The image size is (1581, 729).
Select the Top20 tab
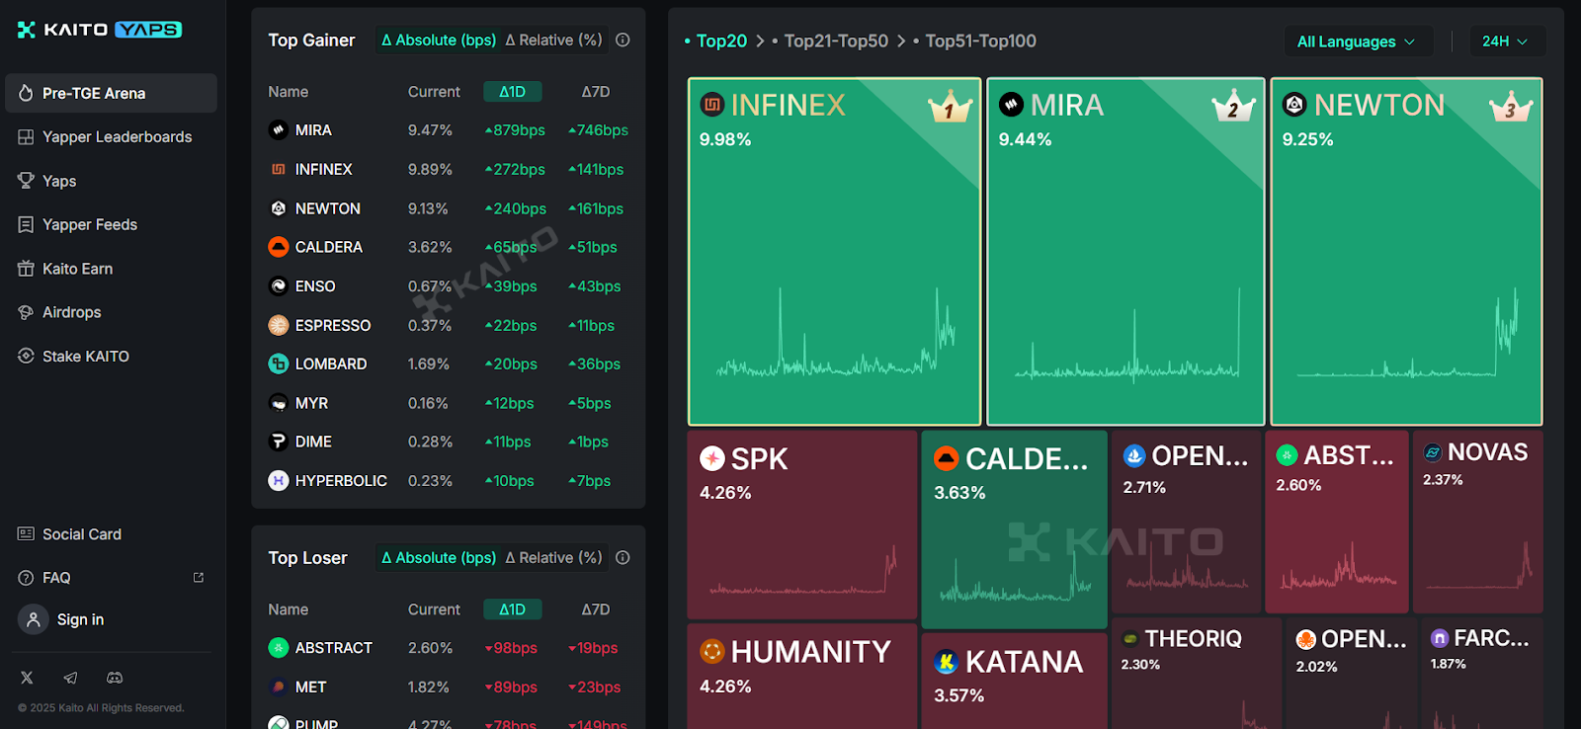coord(716,41)
